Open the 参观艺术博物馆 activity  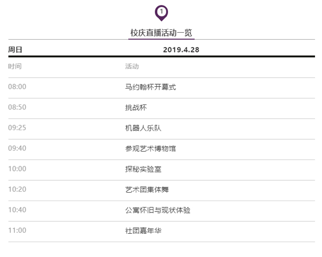point(151,149)
